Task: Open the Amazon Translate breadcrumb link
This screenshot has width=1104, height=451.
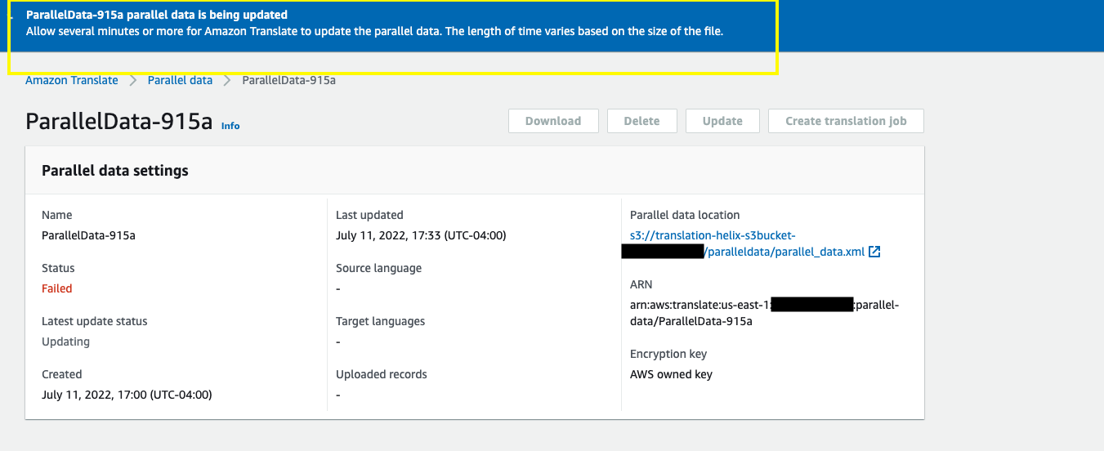Action: tap(72, 80)
